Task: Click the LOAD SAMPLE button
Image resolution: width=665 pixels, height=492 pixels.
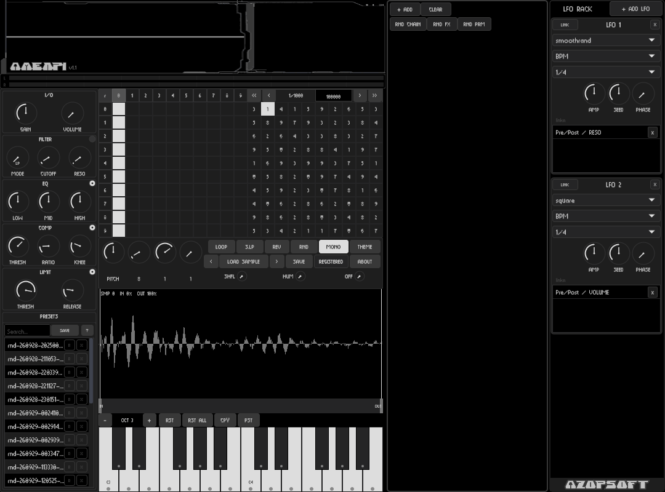Action: tap(243, 262)
